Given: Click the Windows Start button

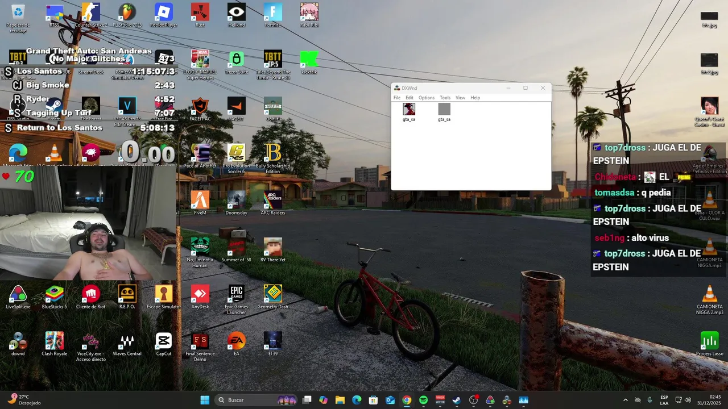Looking at the screenshot, I should coord(205,400).
